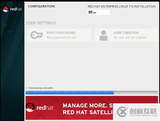This screenshot has width=160, height=121.
Task: Open the USER CREATION settings
Action: pos(126,35)
